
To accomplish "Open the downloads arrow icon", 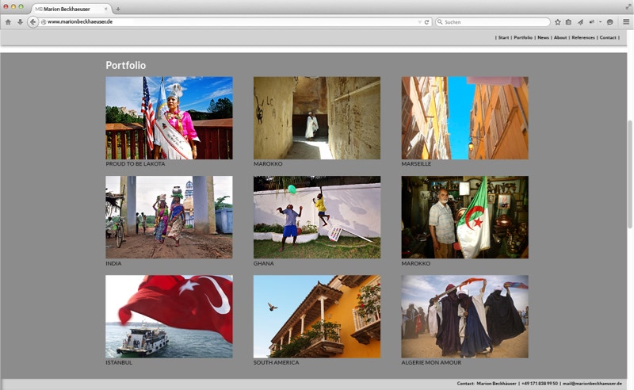I will tap(20, 22).
